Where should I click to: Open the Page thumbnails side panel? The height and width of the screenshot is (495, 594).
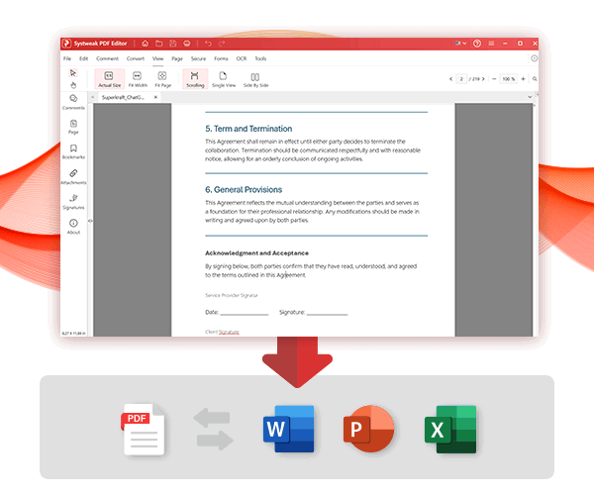(73, 127)
